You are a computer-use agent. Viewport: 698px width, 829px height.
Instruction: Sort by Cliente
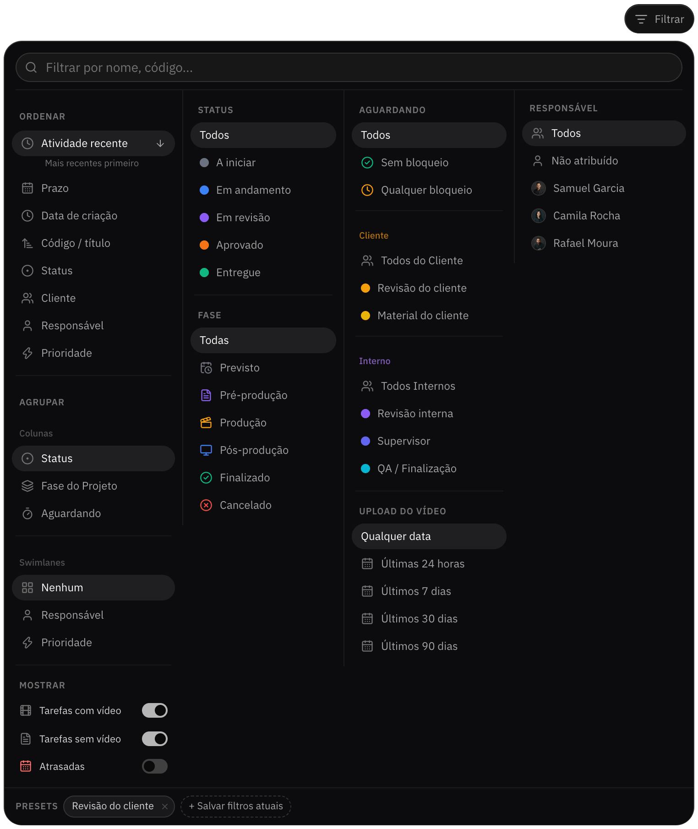point(93,298)
